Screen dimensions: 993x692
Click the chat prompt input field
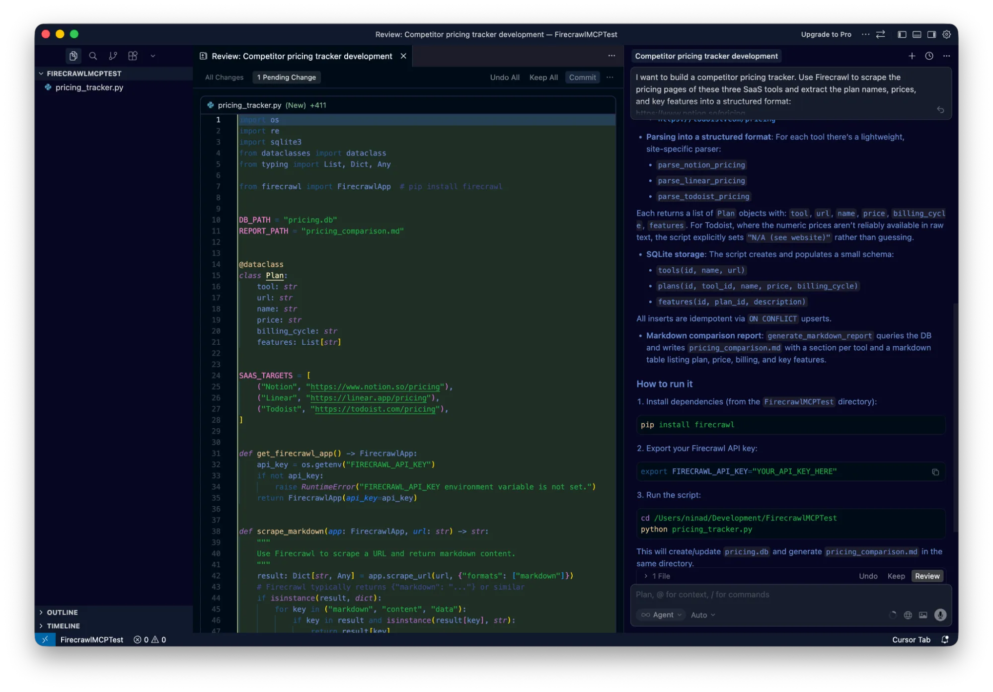(790, 595)
